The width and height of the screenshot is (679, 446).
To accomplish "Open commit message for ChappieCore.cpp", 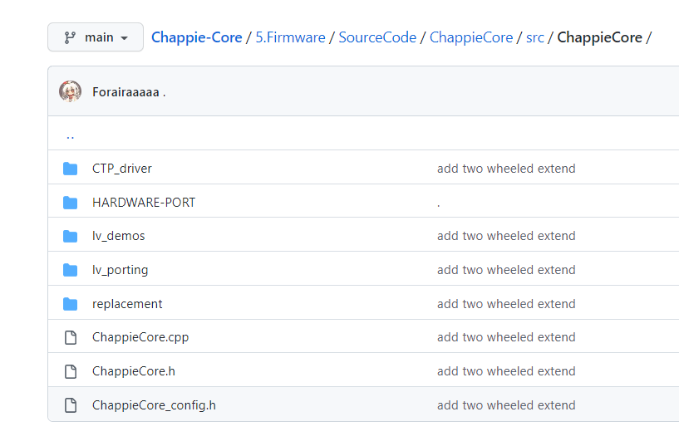I will pyautogui.click(x=506, y=337).
